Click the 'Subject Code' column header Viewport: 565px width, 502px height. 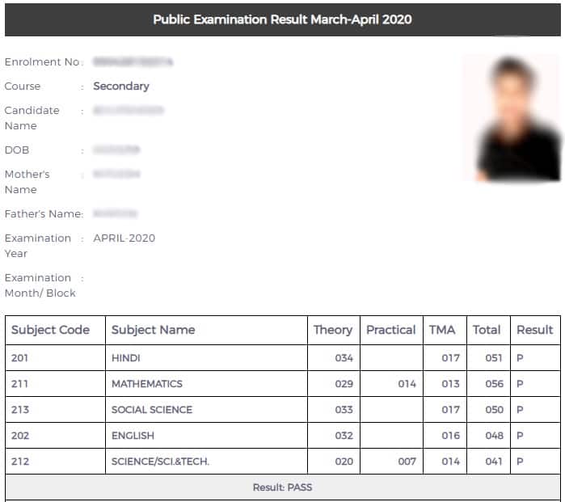(x=50, y=330)
